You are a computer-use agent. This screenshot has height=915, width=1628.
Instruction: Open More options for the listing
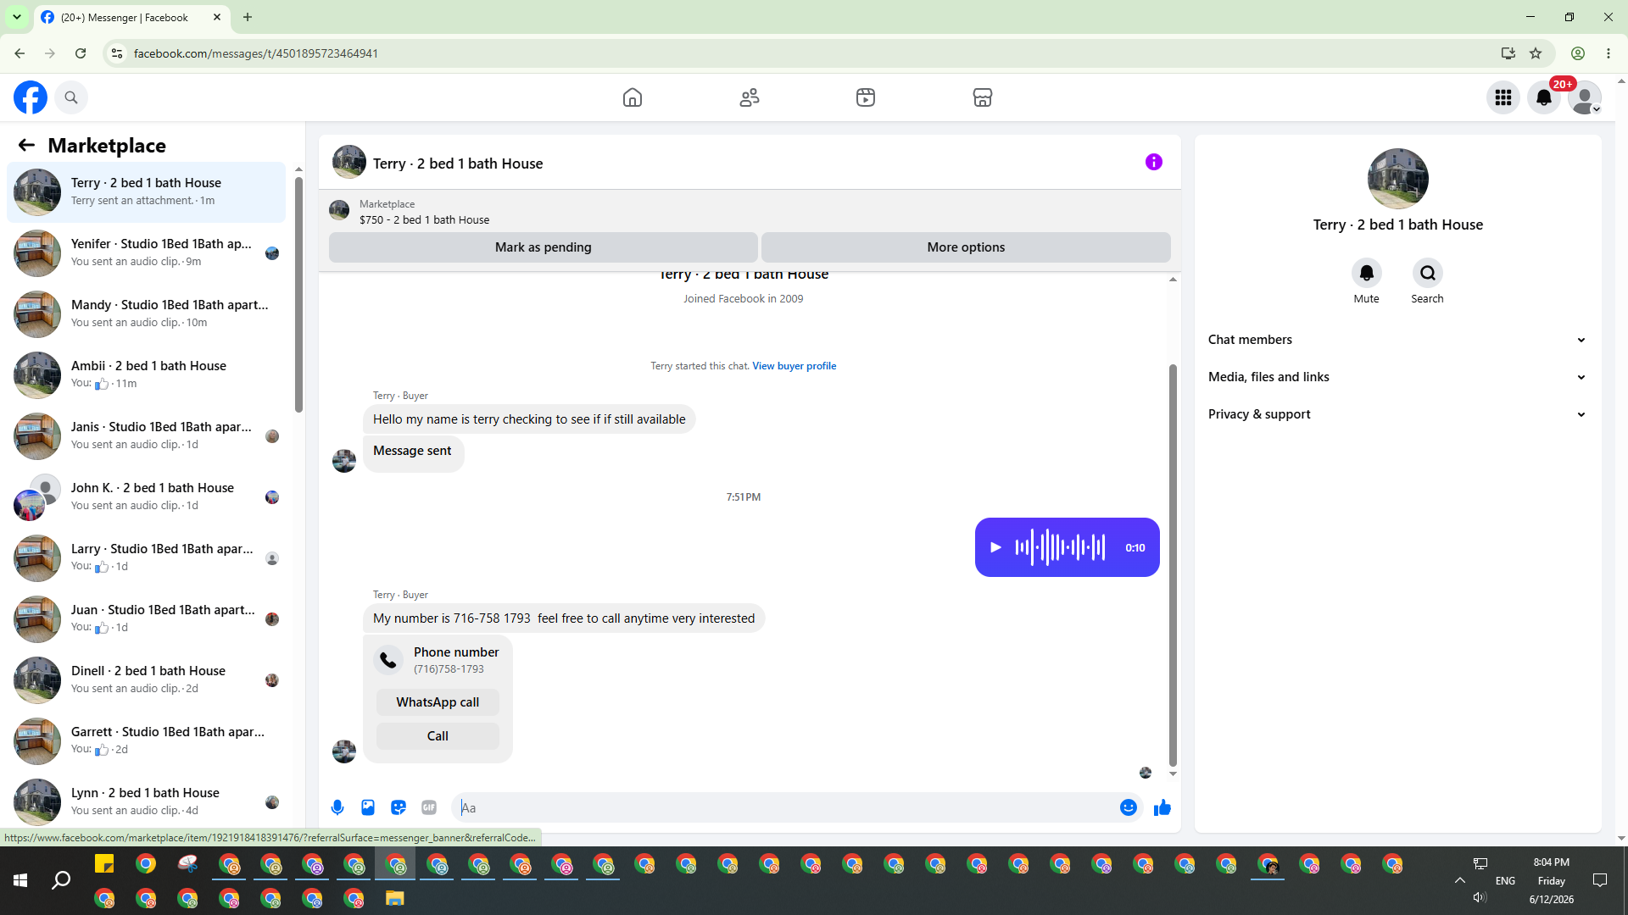click(x=966, y=247)
